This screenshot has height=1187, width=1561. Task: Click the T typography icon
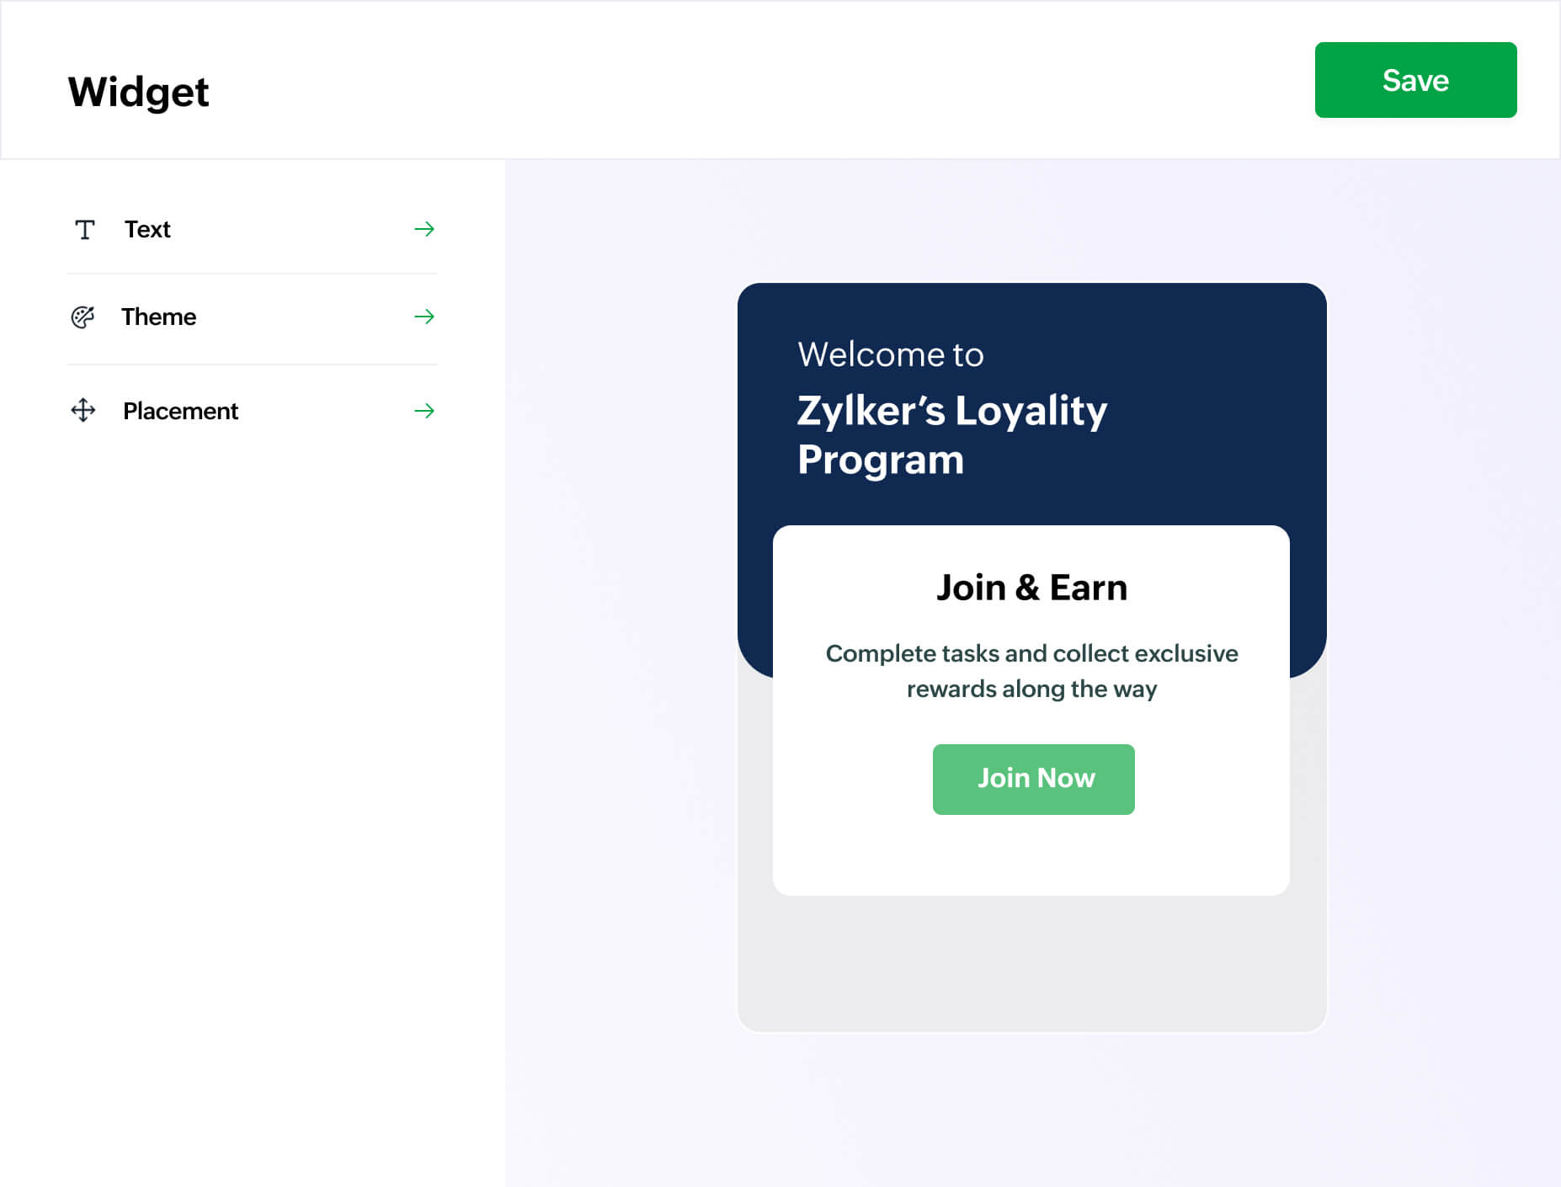click(x=85, y=230)
